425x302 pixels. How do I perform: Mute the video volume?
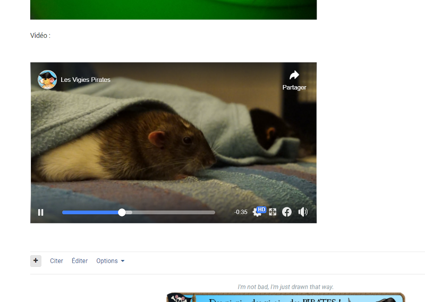(x=303, y=212)
